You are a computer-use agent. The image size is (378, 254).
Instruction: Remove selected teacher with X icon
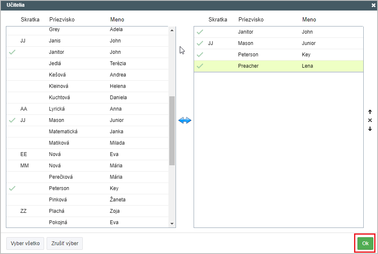370,120
